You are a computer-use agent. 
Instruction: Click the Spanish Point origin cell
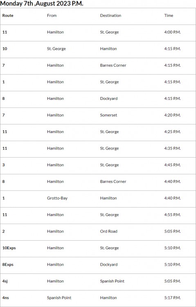click(59, 298)
